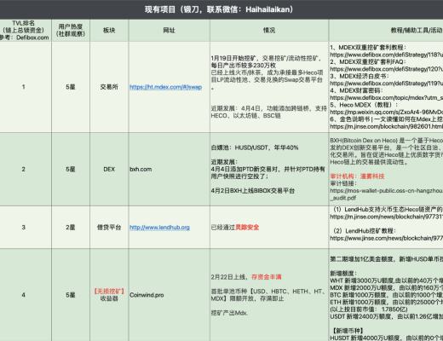The width and height of the screenshot is (443, 341).
Task: Select the 2星 popularity cell
Action: [71, 228]
